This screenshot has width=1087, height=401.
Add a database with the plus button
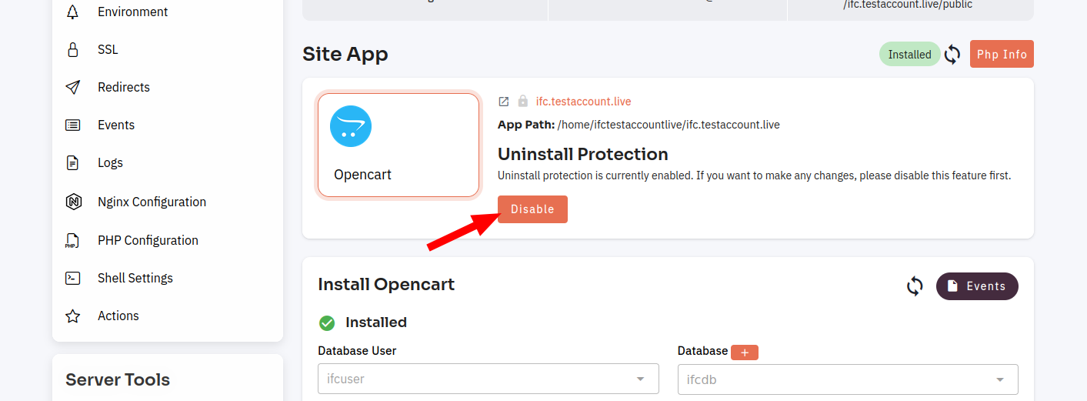pyautogui.click(x=745, y=352)
